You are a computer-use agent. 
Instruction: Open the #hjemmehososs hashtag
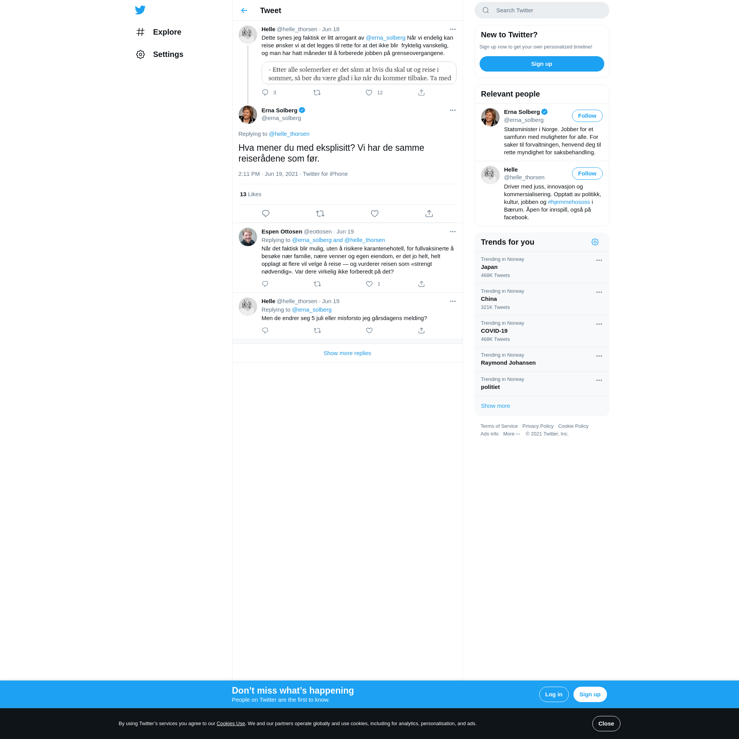pyautogui.click(x=568, y=202)
